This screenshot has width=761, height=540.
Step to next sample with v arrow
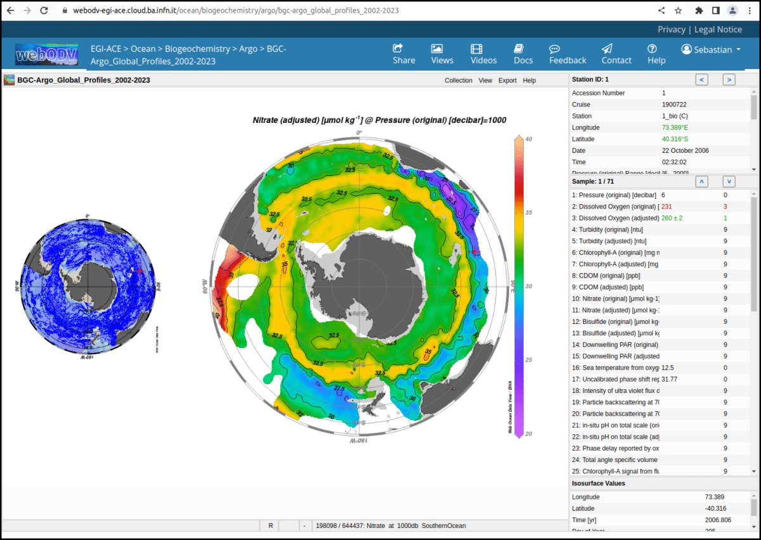729,181
